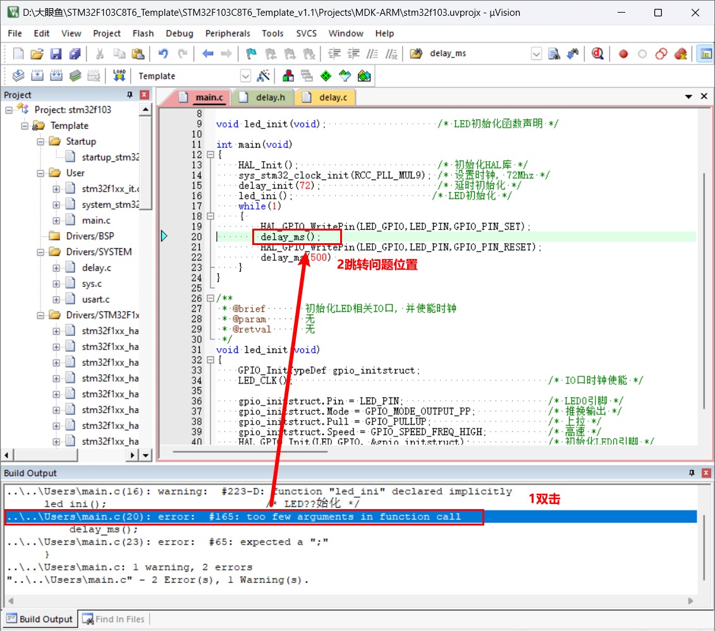Click the Find document icon
Screen dimensions: 715x631
click(554, 54)
